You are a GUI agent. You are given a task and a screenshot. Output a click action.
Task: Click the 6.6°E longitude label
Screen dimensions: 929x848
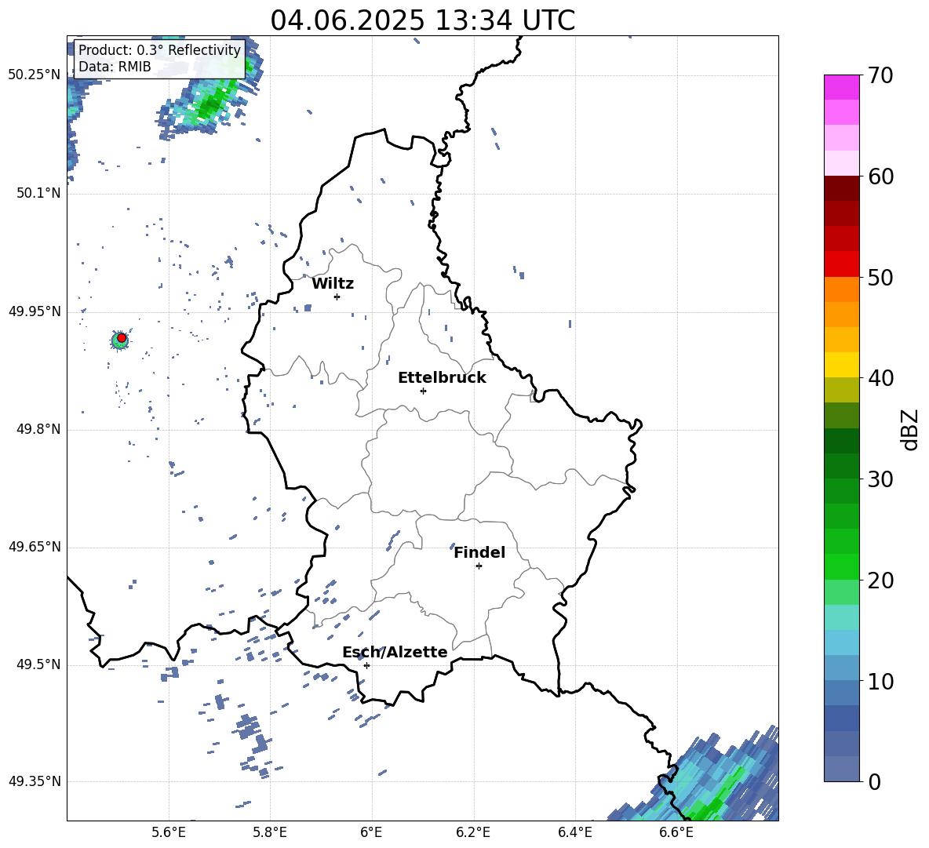click(676, 832)
